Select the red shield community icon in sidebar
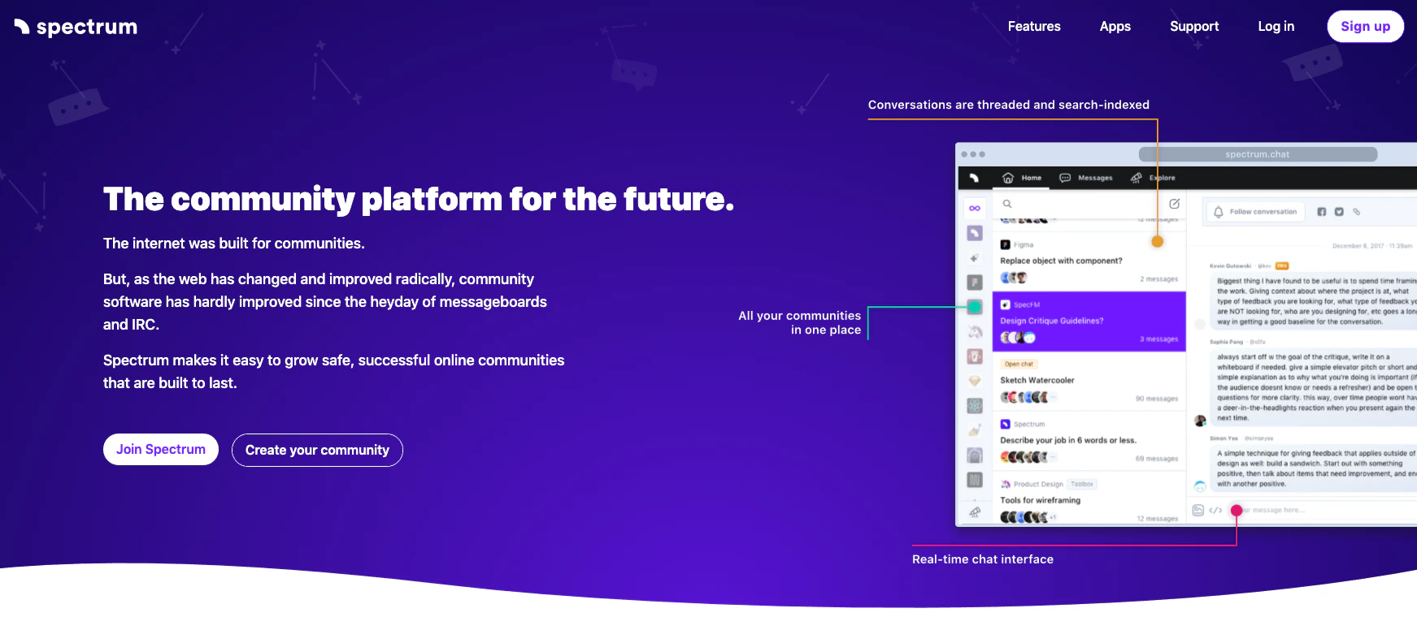Image resolution: width=1417 pixels, height=617 pixels. (975, 356)
